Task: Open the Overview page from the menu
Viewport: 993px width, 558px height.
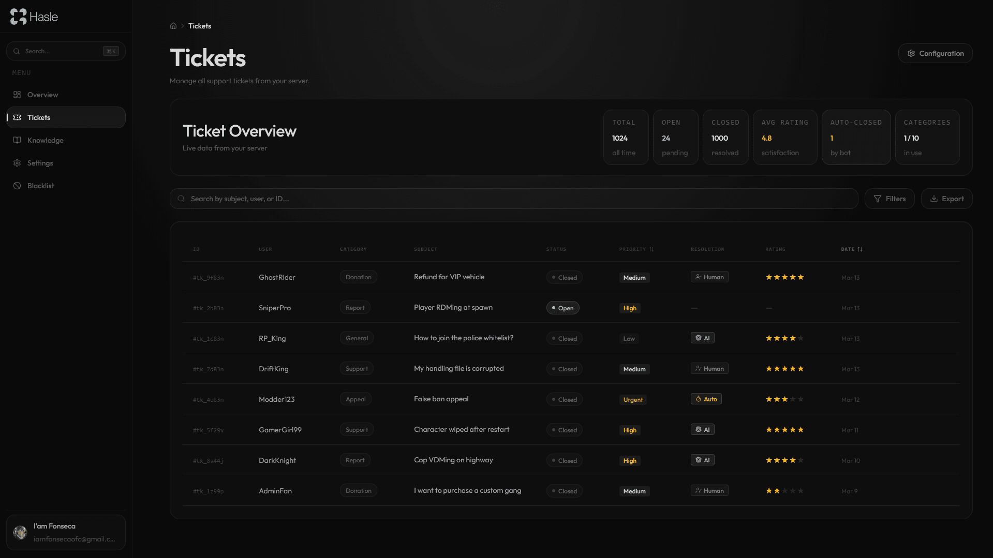Action: [42, 95]
